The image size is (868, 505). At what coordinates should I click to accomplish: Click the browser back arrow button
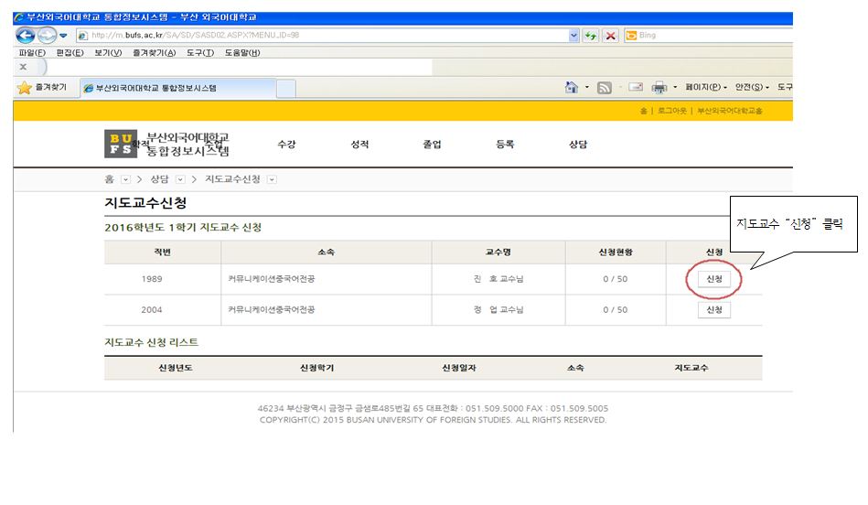(25, 36)
